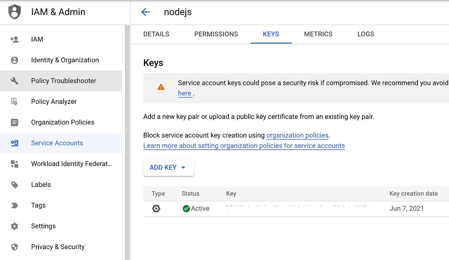
Task: Open Settings in sidebar
Action: pyautogui.click(x=61, y=226)
